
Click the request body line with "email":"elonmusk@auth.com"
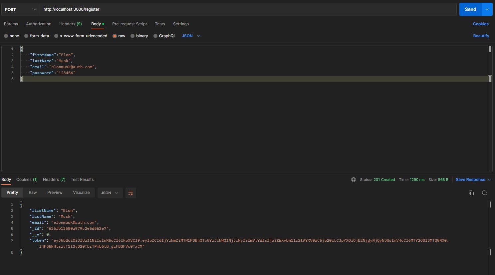(x=63, y=67)
